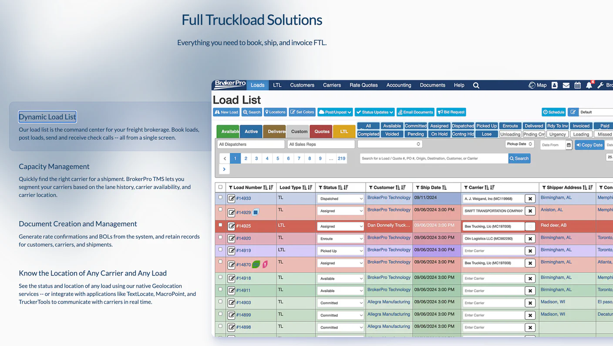Open the calendar icon in navigation bar
This screenshot has height=346, width=613.
tap(577, 85)
